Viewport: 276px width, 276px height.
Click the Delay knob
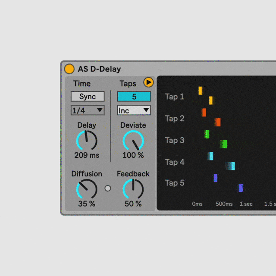point(87,141)
